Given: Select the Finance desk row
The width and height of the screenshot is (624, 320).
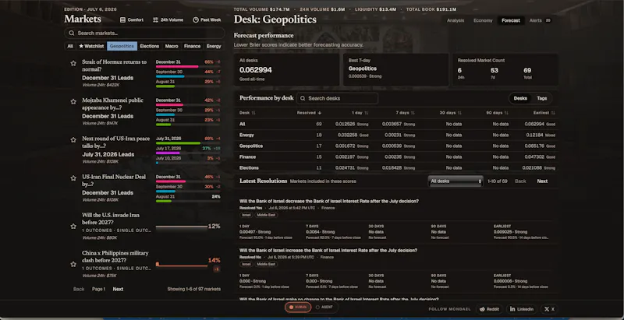Looking at the screenshot, I should (x=397, y=156).
